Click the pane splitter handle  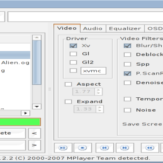50,89
